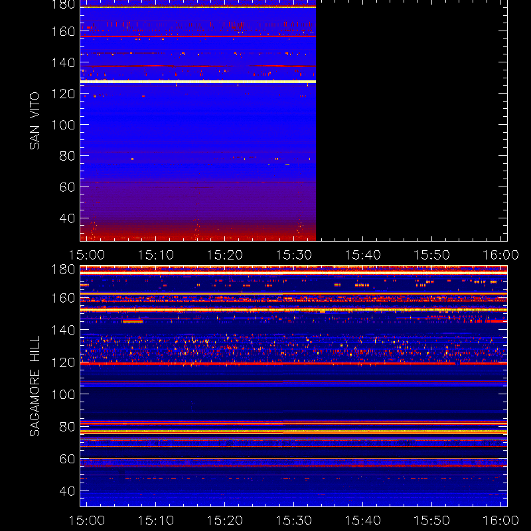Click 15:30 time label of Sagamore Hill plot
This screenshot has width=531, height=531.
point(294,520)
